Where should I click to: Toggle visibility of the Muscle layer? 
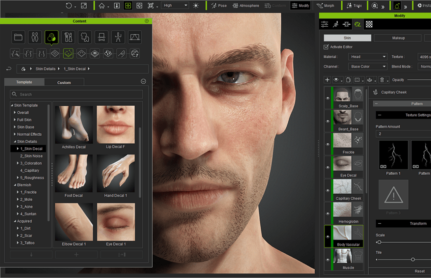(x=327, y=259)
